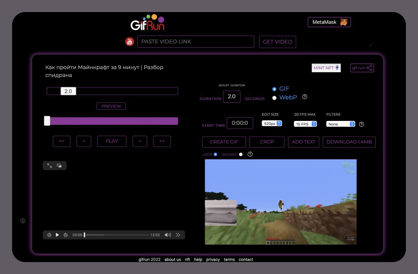Open the terms footer link

coord(229,260)
